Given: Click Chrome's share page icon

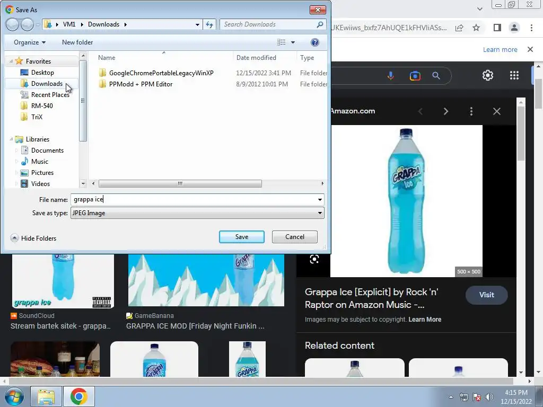Looking at the screenshot, I should click(459, 28).
